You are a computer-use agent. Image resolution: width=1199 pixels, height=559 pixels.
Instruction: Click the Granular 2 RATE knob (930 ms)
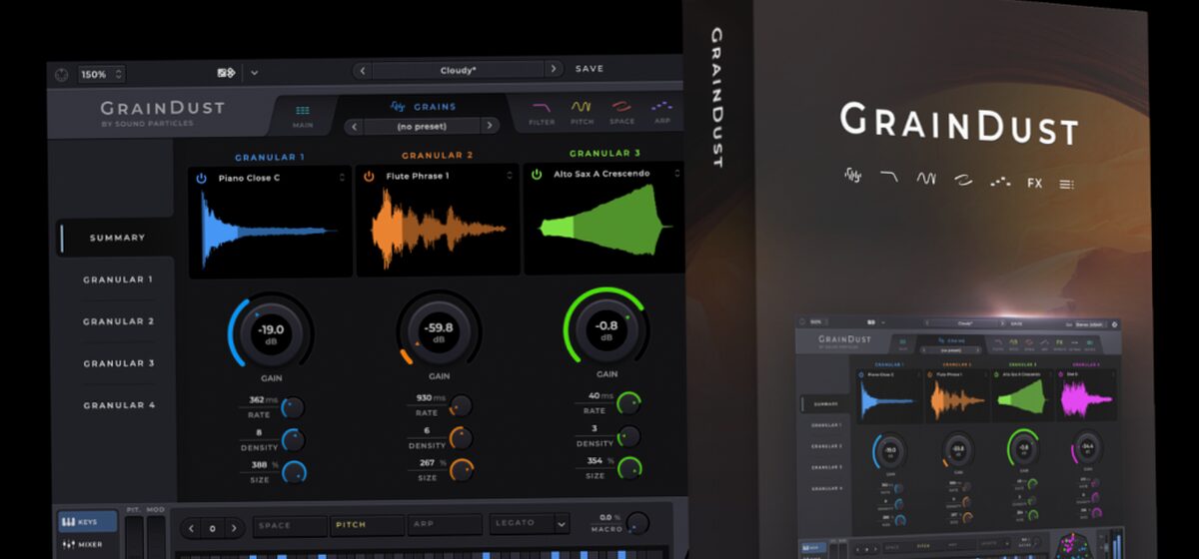point(462,406)
